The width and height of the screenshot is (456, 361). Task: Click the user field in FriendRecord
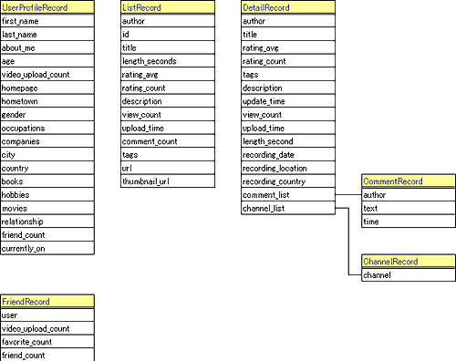[x=47, y=315]
